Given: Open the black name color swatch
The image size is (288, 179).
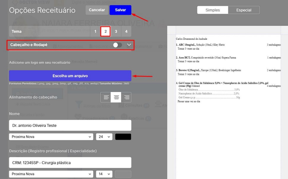Looking at the screenshot, I should (123, 137).
